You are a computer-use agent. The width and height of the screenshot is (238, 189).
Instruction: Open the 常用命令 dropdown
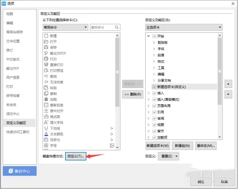coord(65,27)
